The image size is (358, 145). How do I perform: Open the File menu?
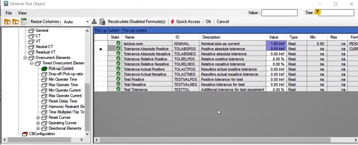[x=9, y=13]
